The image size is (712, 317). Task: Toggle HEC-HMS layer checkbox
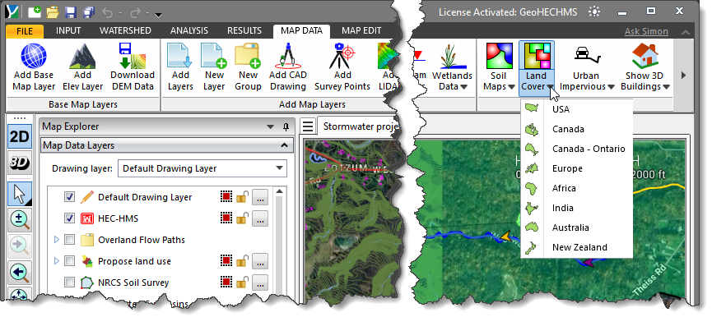[x=69, y=218]
